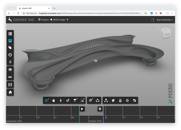Toggle the glasses view icon
This screenshot has height=130, width=181.
pyautogui.click(x=10, y=77)
